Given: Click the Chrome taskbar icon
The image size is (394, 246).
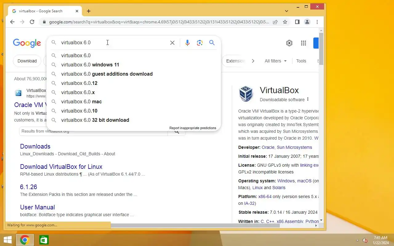Looking at the screenshot, I should click(x=25, y=240).
